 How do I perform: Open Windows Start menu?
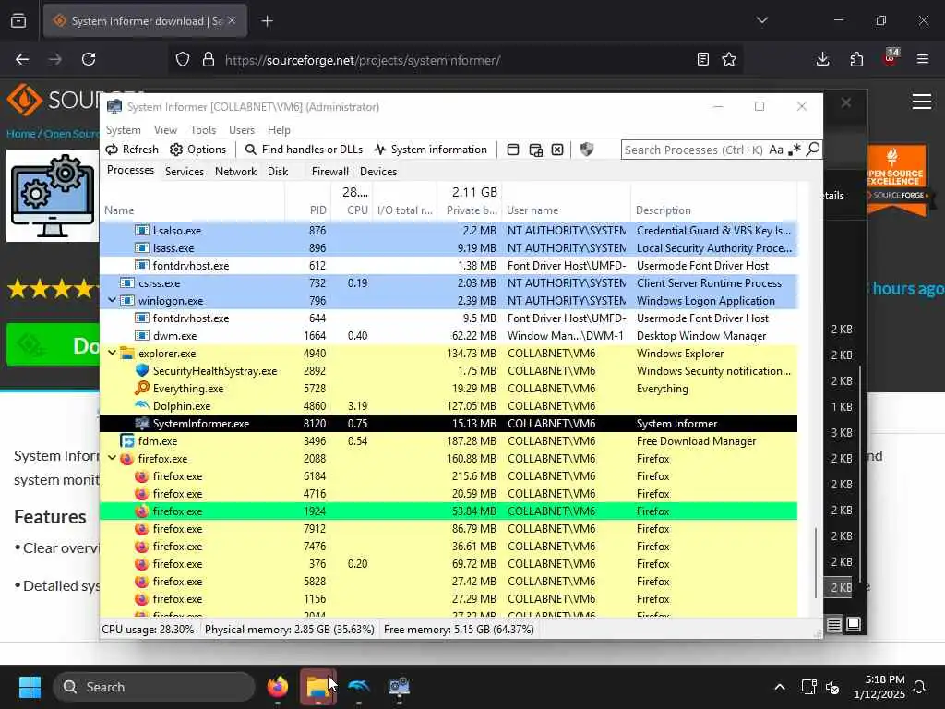(x=30, y=687)
